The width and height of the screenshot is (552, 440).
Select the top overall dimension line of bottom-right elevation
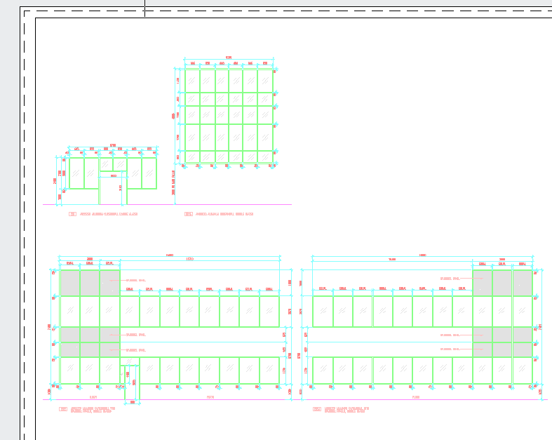click(422, 256)
